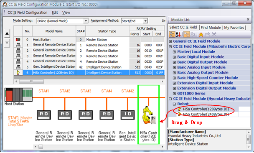Select the STA#42 ID device in diagram
The height and width of the screenshot is (153, 254).
pos(127,115)
